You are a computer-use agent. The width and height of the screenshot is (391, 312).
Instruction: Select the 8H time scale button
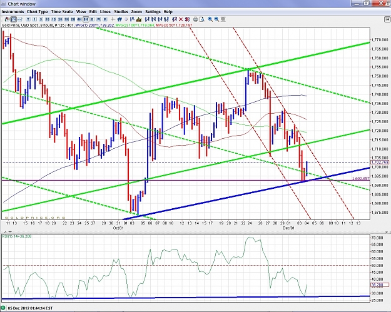pyautogui.click(x=86, y=19)
